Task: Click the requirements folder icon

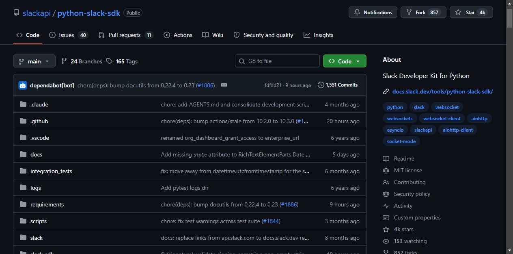Action: click(23, 204)
